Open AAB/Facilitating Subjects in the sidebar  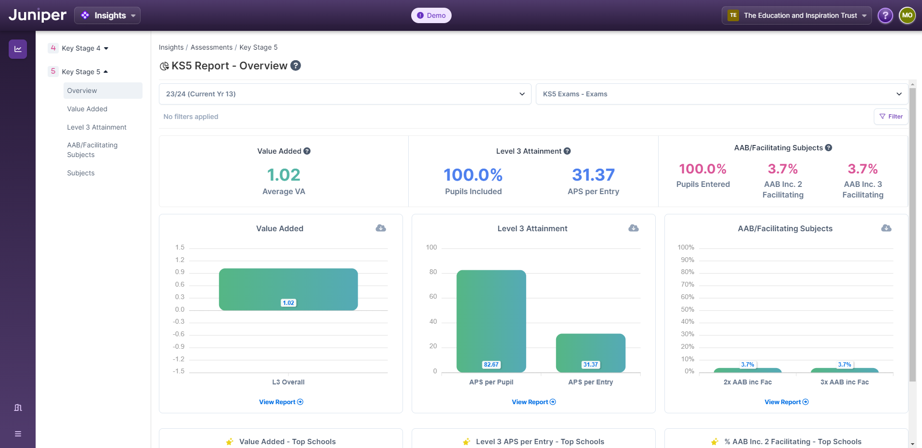(x=92, y=150)
